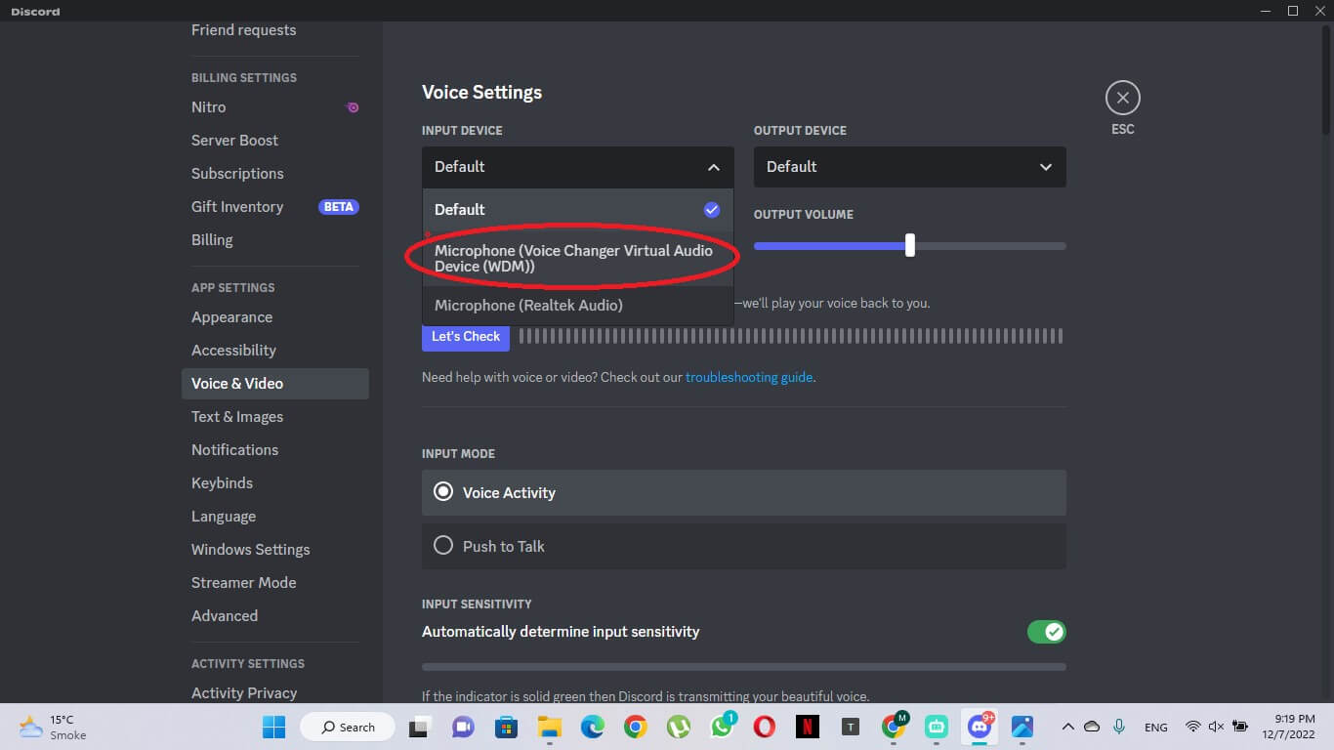Open the Output Device dropdown
This screenshot has height=750, width=1334.
point(909,167)
